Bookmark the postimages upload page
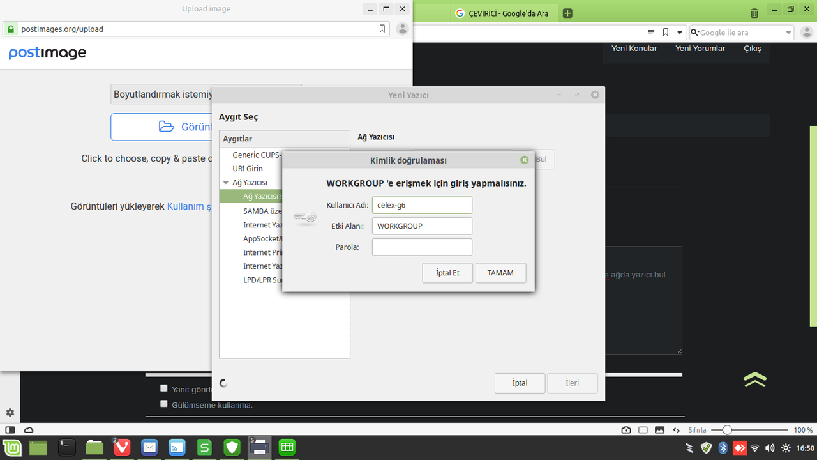This screenshot has width=817, height=460. pyautogui.click(x=382, y=29)
